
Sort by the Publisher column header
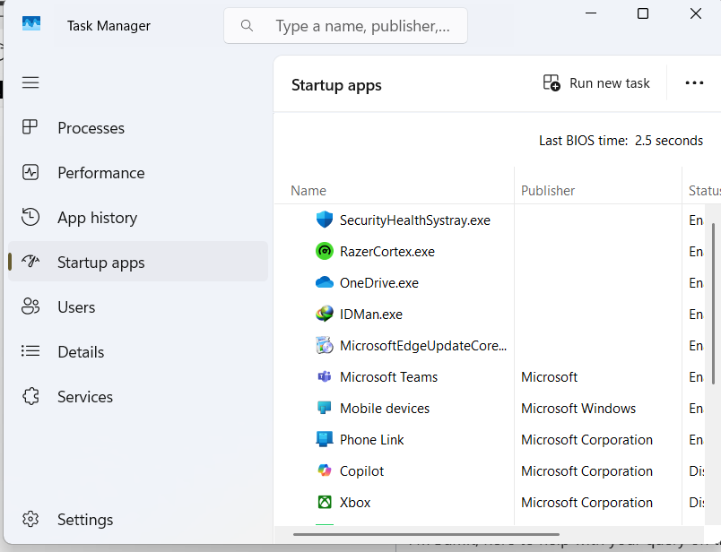coord(598,190)
